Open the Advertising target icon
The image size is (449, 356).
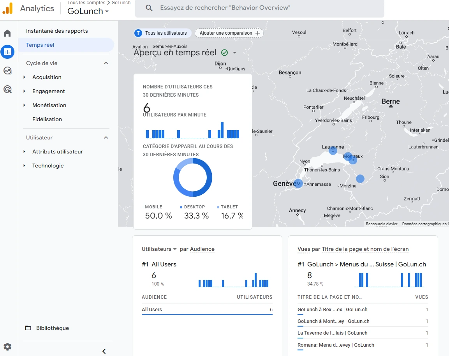[7, 89]
